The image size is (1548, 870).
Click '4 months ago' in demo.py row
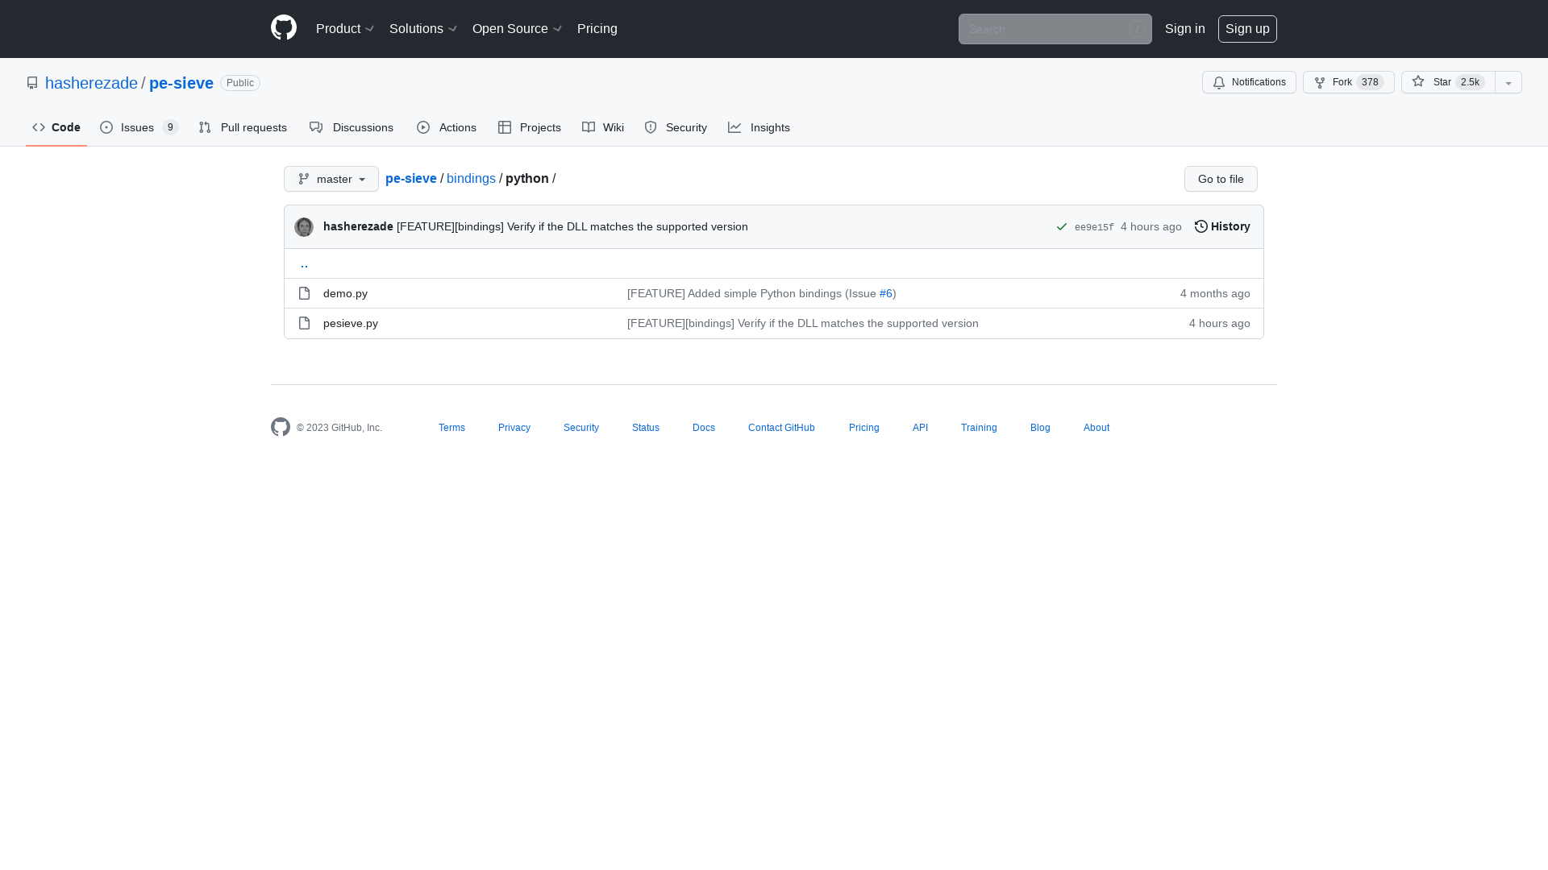point(1215,293)
